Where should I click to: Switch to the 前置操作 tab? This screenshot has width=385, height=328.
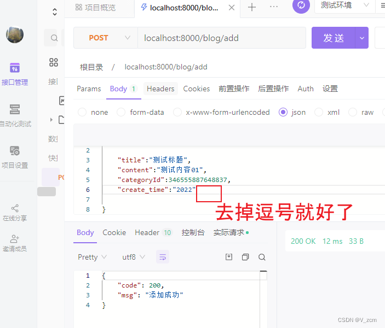(234, 89)
